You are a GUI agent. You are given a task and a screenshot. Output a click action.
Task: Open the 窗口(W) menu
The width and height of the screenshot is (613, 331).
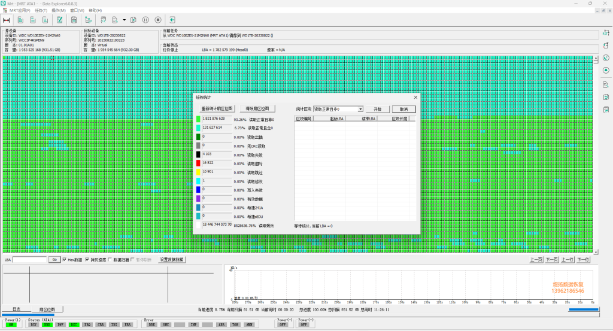pos(77,11)
